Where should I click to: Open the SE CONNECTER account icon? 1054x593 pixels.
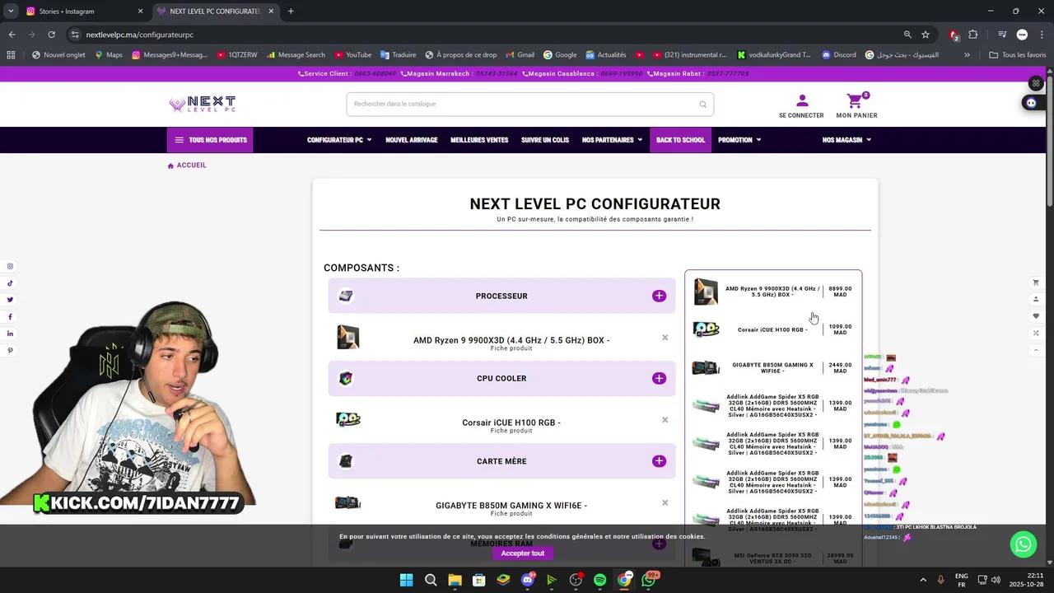coord(802,100)
